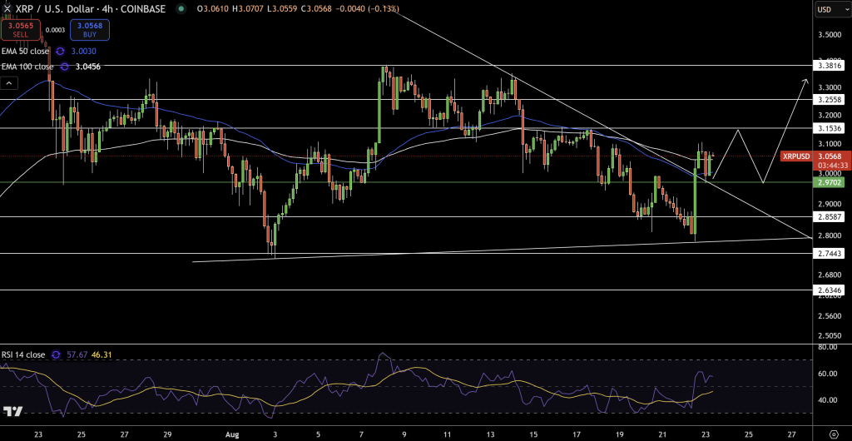The height and width of the screenshot is (441, 852).
Task: Click the TradingView logo
Action: (x=12, y=412)
